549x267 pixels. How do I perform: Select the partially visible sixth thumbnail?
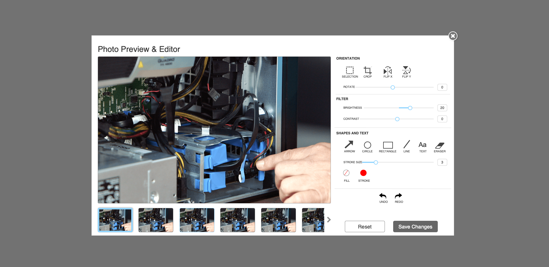(x=313, y=220)
